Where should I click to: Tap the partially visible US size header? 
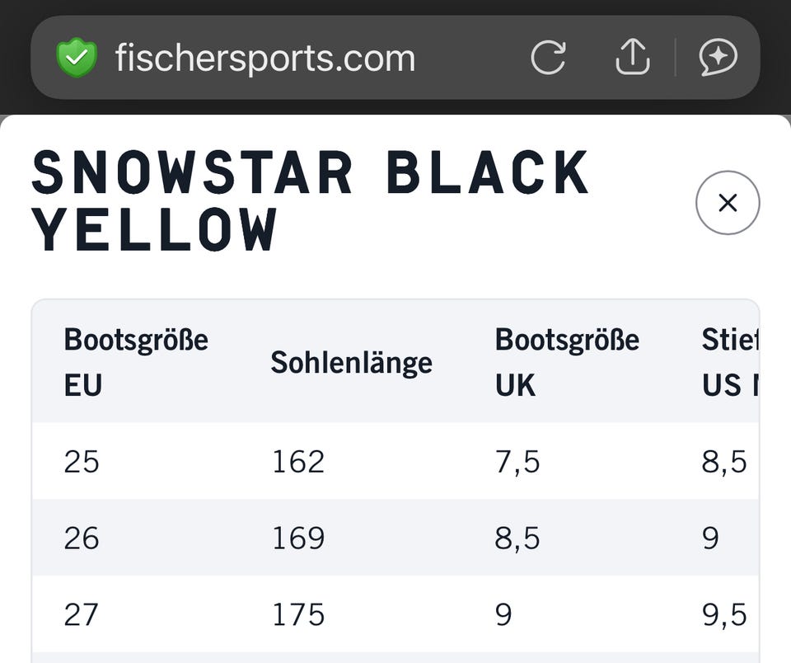tap(730, 362)
